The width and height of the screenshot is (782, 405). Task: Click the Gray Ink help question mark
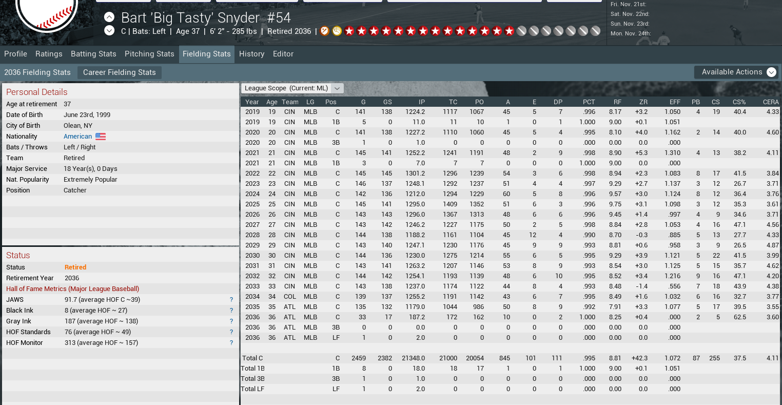click(231, 321)
